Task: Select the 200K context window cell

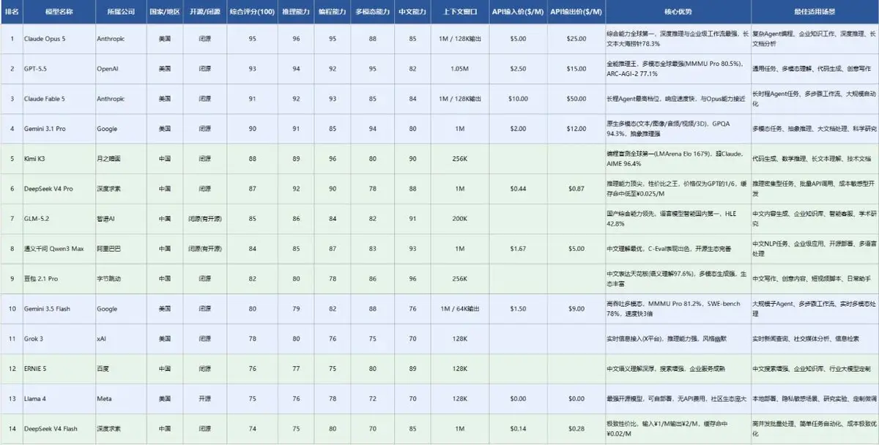Action: point(459,219)
